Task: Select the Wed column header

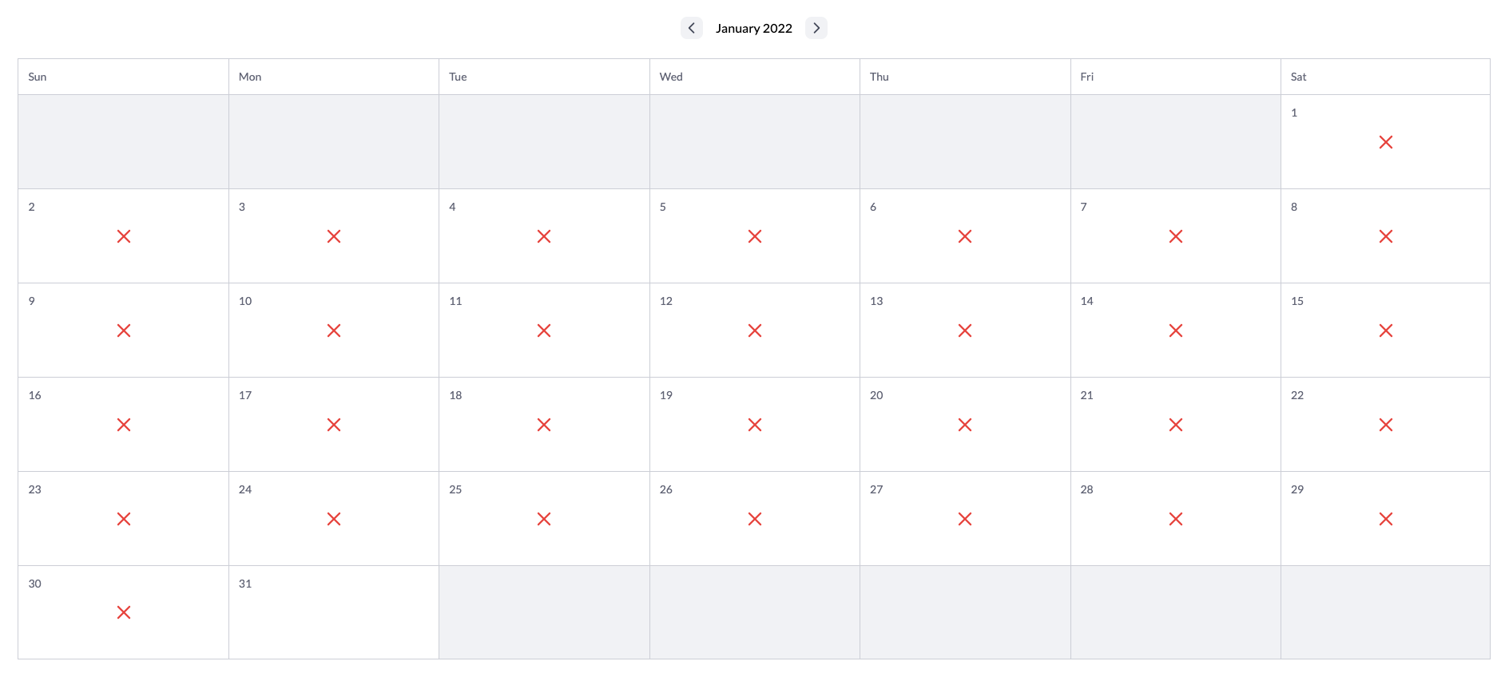Action: (x=671, y=77)
